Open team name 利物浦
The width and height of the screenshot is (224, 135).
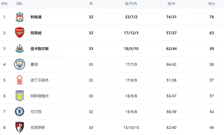[x=36, y=17]
